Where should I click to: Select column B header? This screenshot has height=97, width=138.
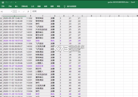(x=31, y=16)
